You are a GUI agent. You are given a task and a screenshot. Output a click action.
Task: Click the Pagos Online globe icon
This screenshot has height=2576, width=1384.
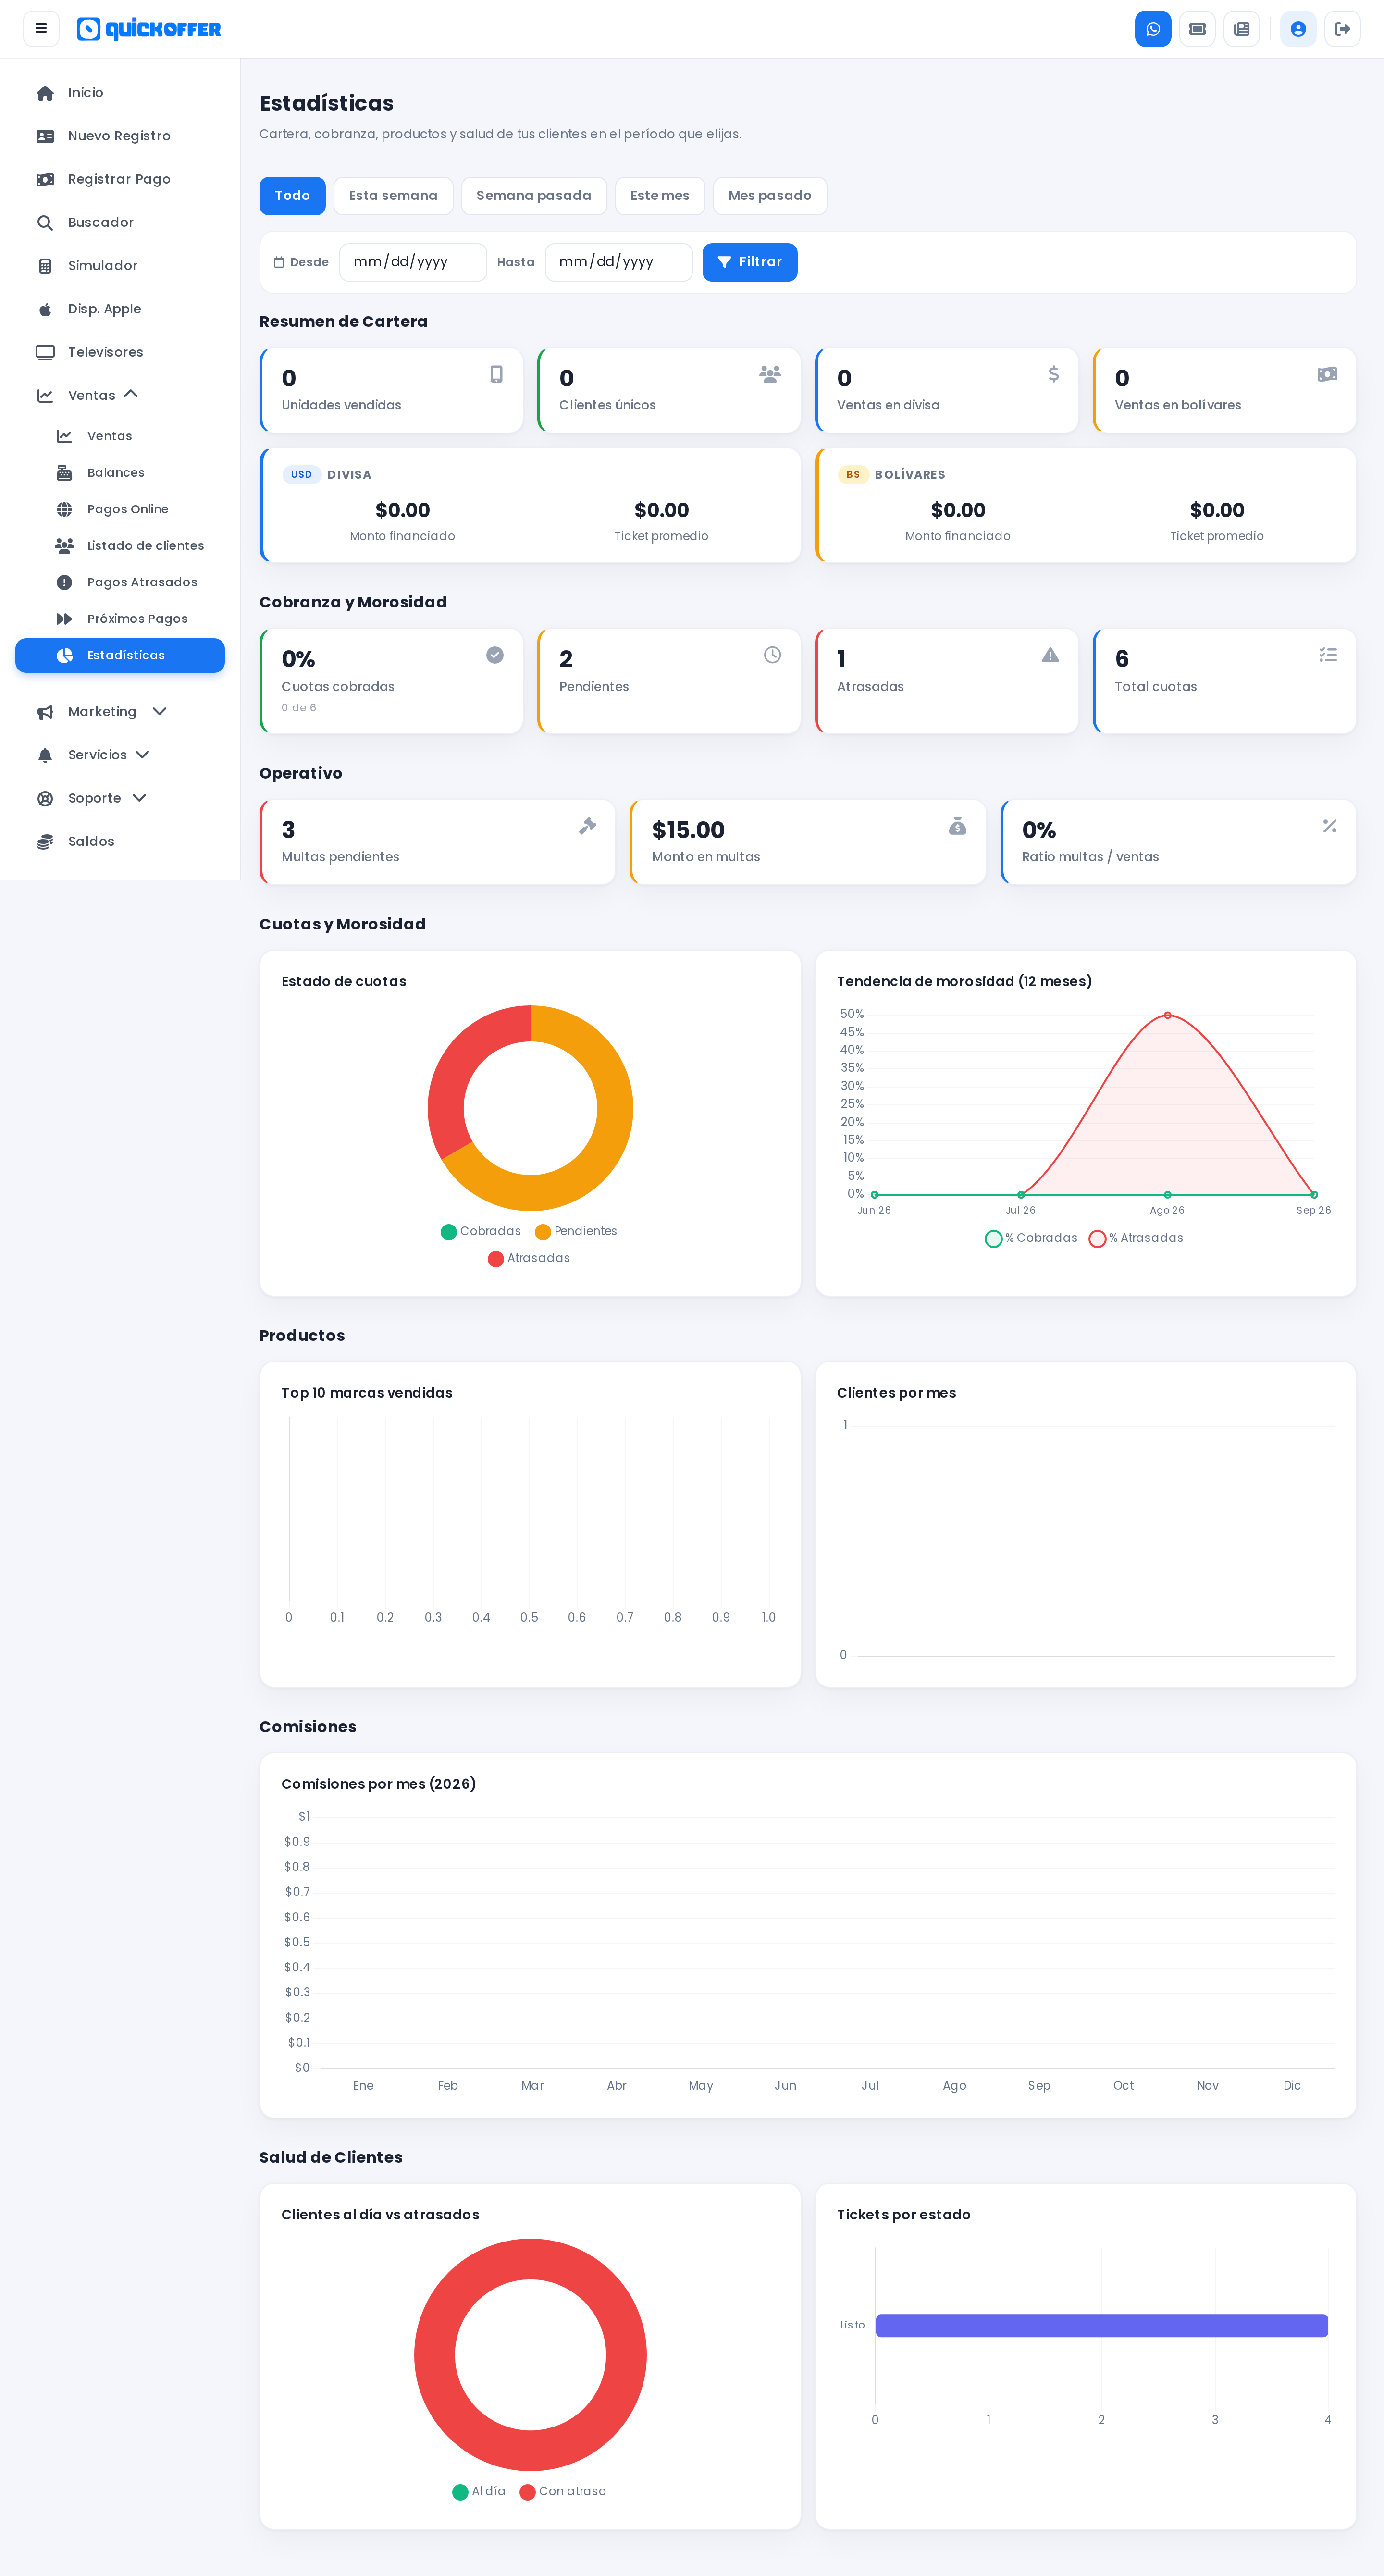pos(64,510)
